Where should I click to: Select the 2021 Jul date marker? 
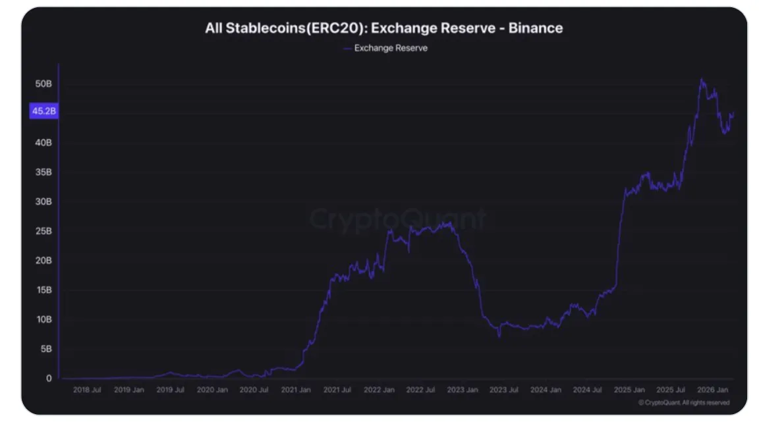[x=337, y=390]
